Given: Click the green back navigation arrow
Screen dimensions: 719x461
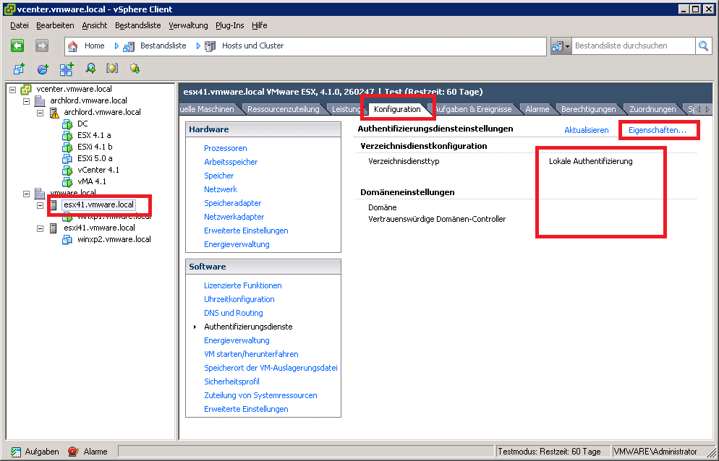Looking at the screenshot, I should coord(18,46).
